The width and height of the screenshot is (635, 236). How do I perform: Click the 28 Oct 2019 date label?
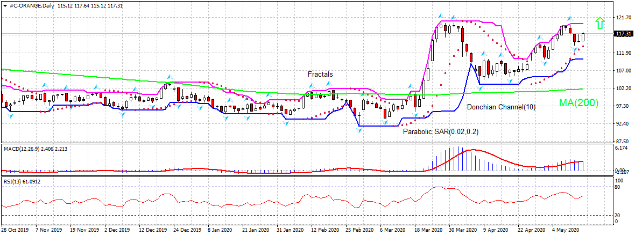tap(15, 230)
